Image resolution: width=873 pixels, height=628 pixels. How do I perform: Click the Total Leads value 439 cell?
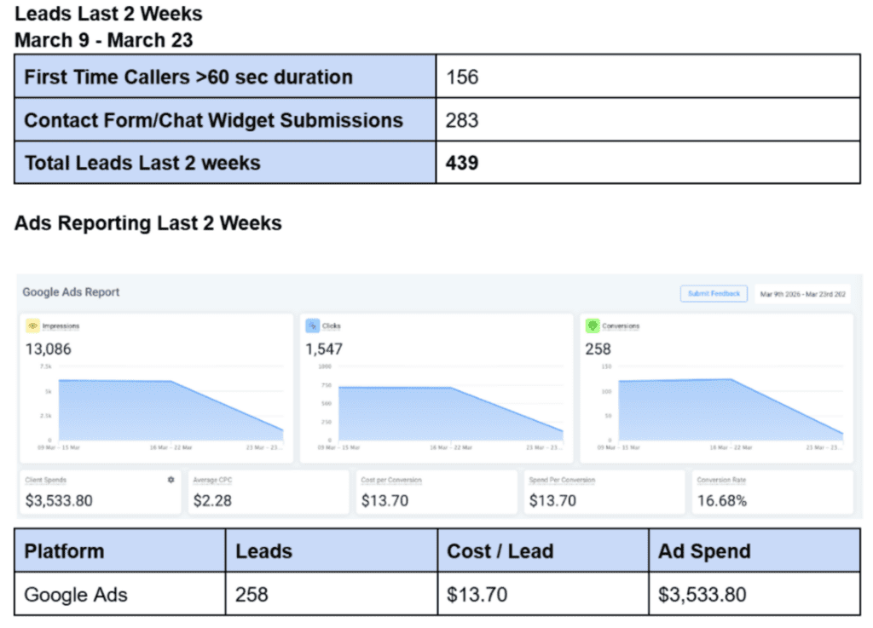coord(648,163)
